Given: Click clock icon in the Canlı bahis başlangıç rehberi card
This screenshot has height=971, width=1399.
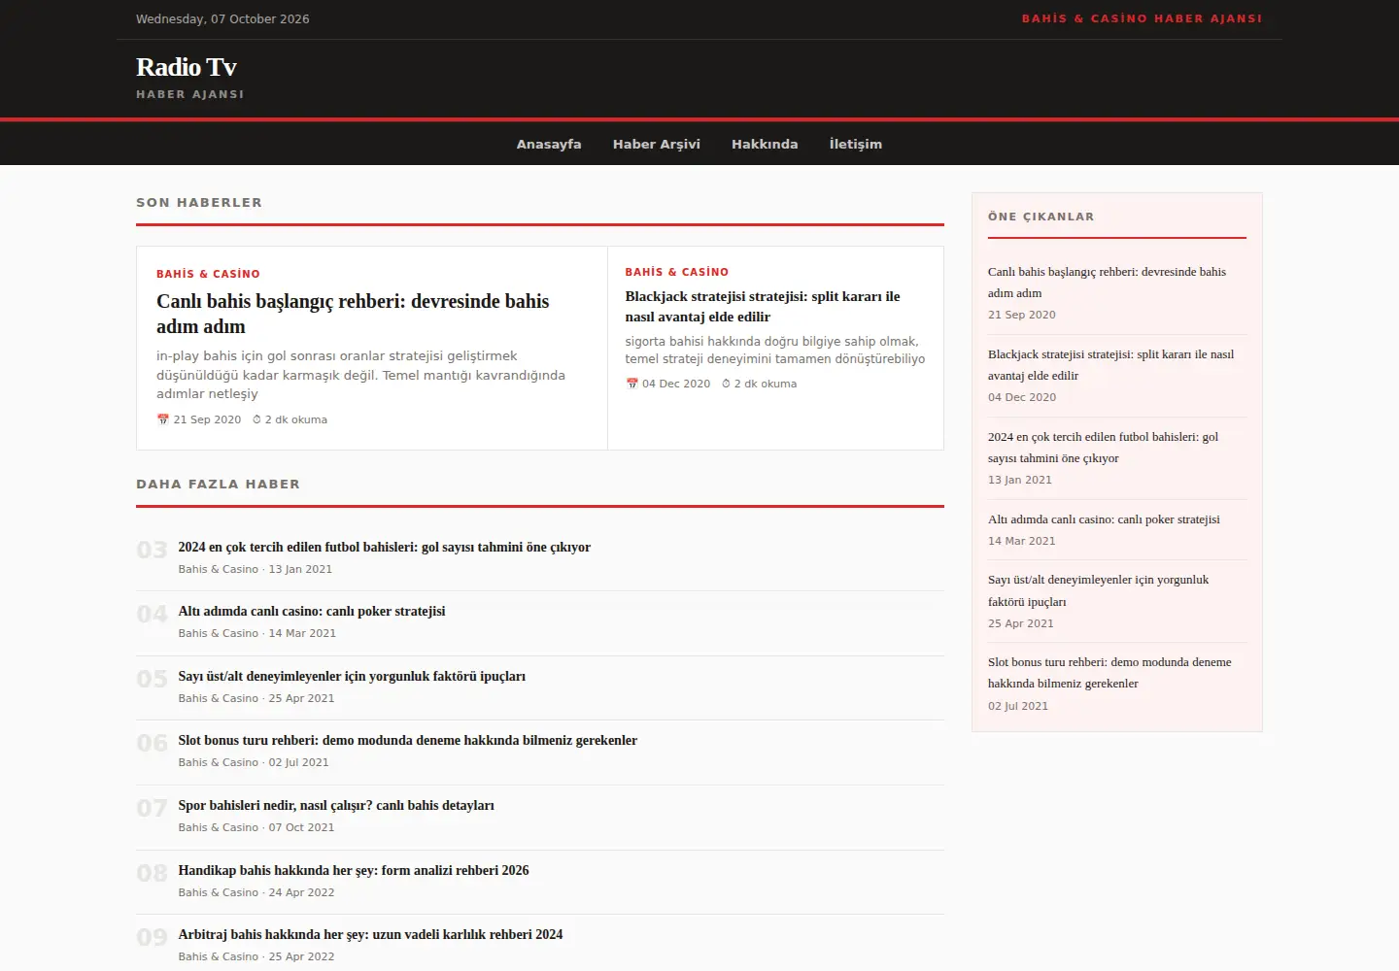Looking at the screenshot, I should pos(256,419).
